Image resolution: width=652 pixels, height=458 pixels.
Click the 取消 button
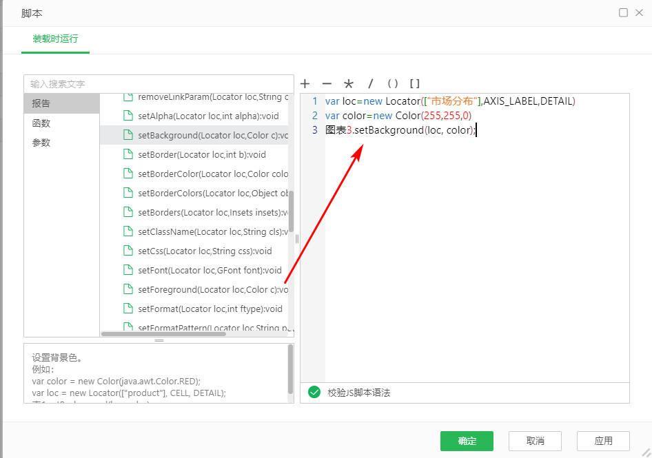click(x=535, y=441)
